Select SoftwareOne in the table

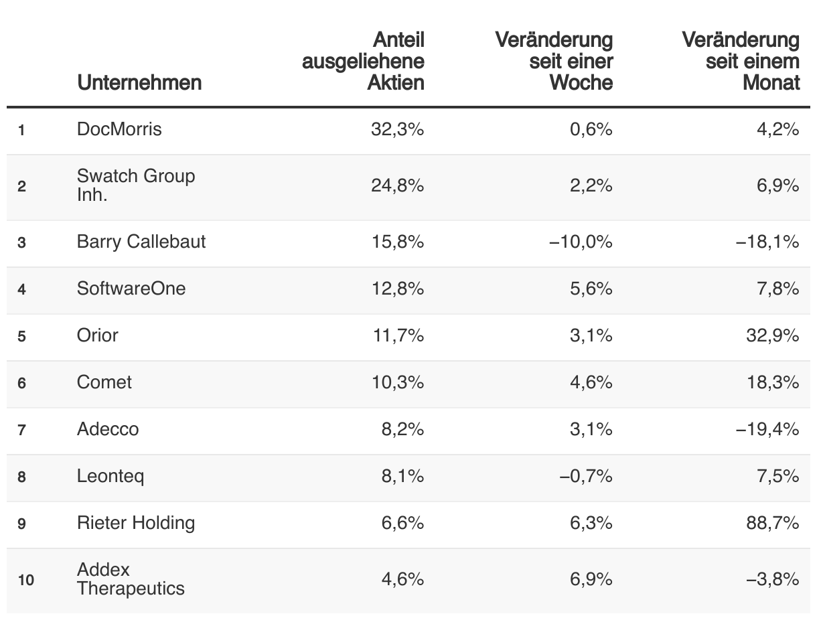131,289
